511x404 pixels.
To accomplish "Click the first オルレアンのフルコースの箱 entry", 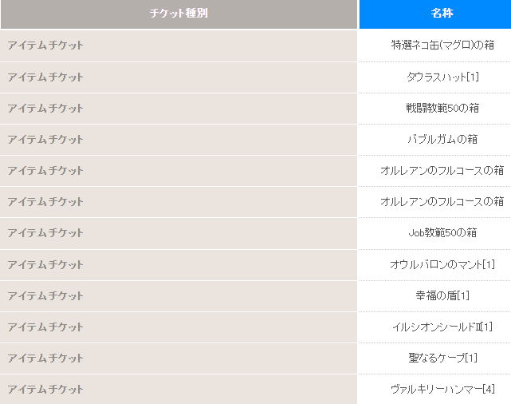I will click(442, 170).
